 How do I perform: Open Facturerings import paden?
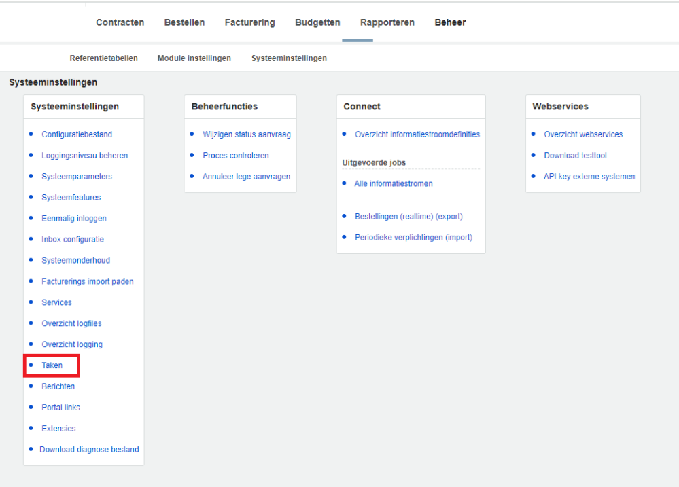88,281
